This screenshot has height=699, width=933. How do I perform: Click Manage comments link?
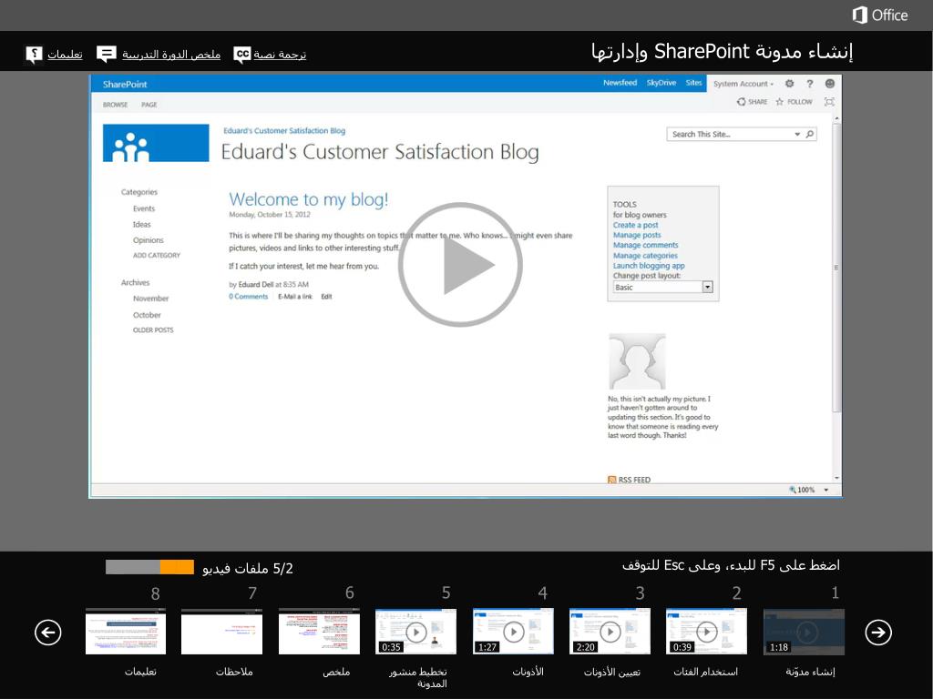646,246
